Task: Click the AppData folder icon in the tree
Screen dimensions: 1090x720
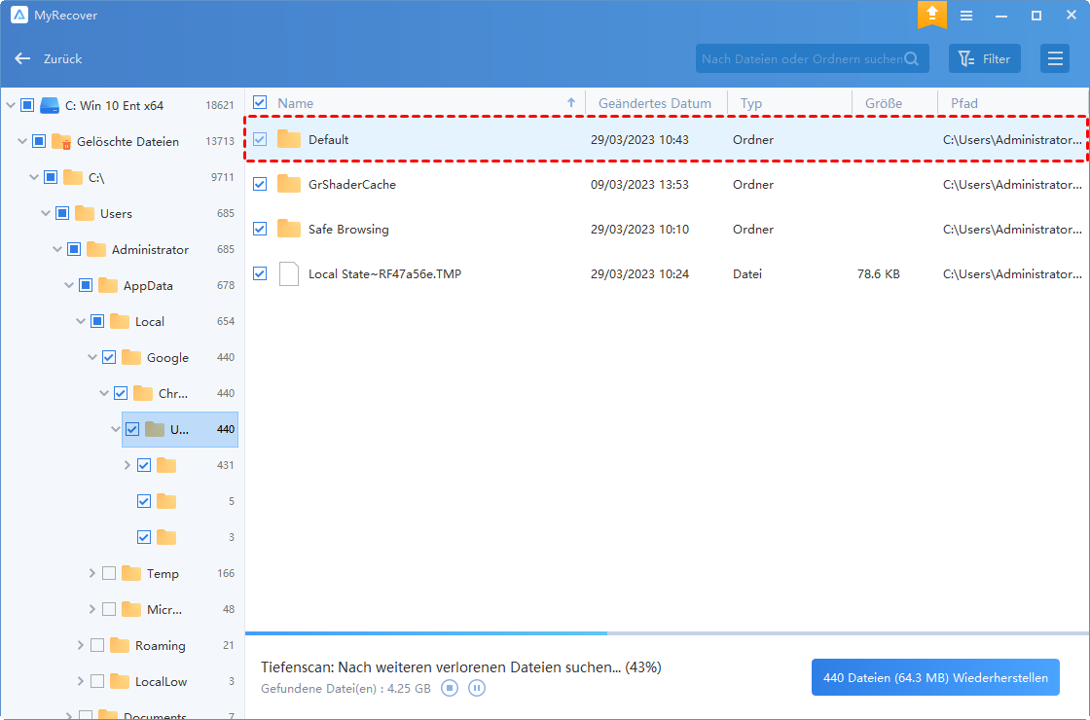Action: [108, 286]
